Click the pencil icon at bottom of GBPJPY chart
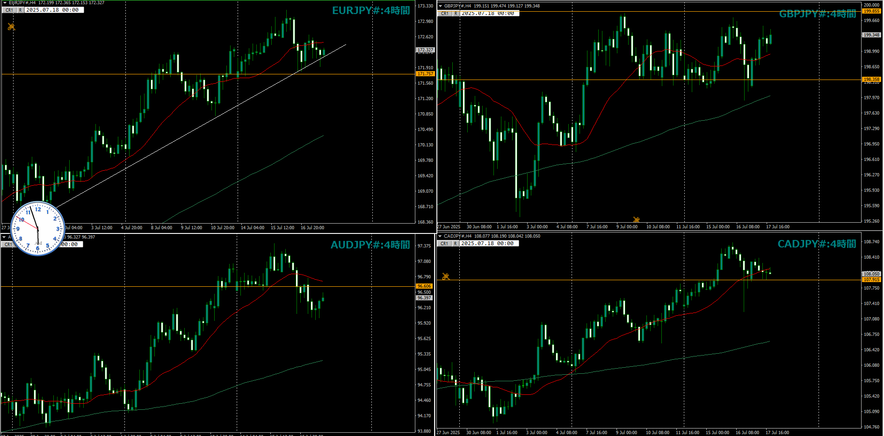The width and height of the screenshot is (884, 436). [x=636, y=220]
